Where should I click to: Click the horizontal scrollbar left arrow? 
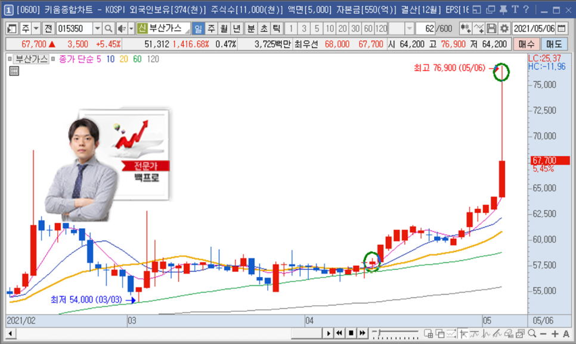pos(10,333)
